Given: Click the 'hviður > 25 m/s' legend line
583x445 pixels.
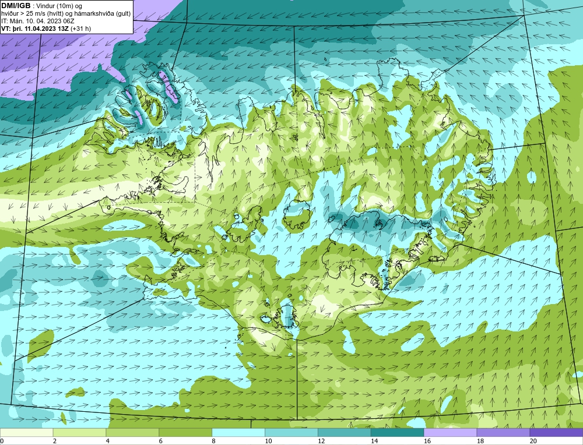Looking at the screenshot, I should coord(66,14).
